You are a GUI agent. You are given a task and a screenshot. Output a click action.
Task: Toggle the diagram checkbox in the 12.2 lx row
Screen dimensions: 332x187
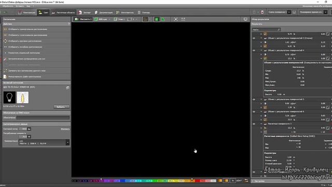click(x=328, y=58)
